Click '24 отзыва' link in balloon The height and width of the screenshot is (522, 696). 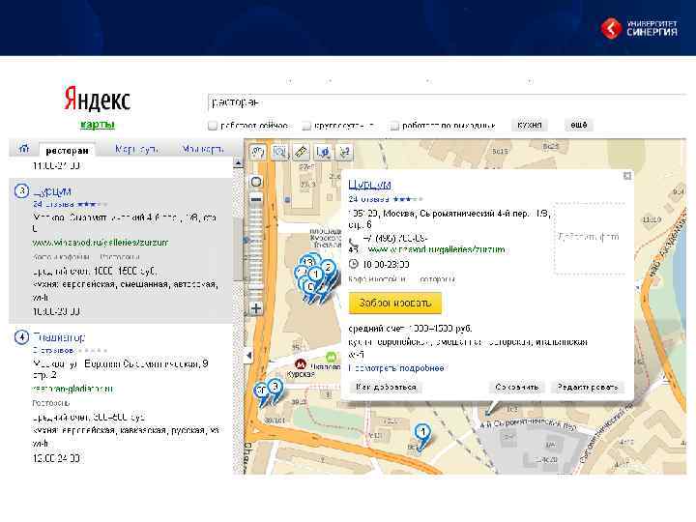(x=368, y=199)
